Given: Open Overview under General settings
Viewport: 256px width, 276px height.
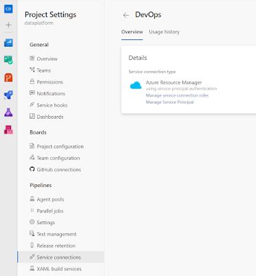Looking at the screenshot, I should click(x=47, y=59).
